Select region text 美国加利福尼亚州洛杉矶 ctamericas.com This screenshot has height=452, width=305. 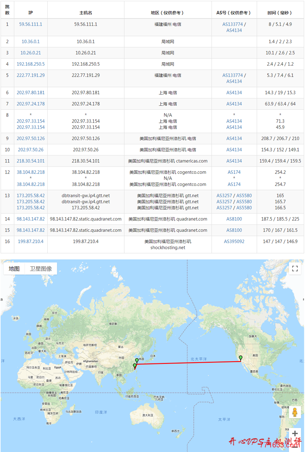pyautogui.click(x=168, y=161)
